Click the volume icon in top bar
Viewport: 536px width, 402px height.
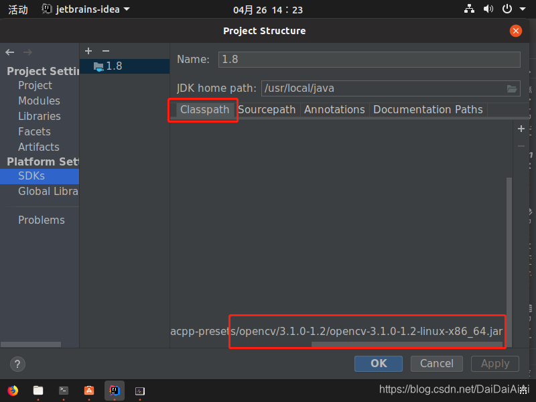coord(488,9)
